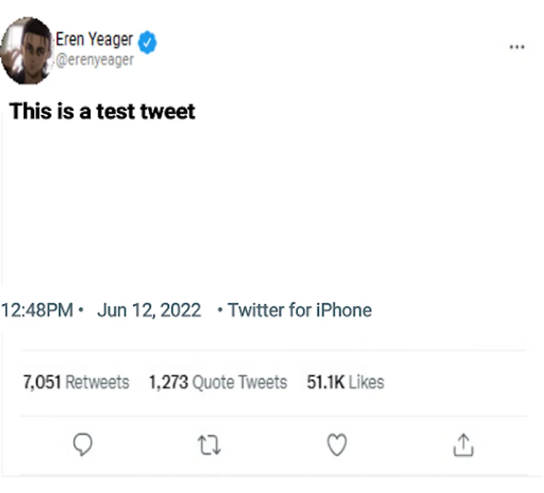Show the Likes label list
The width and height of the screenshot is (544, 493).
pyautogui.click(x=366, y=382)
